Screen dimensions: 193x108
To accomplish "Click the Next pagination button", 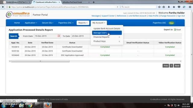I will (x=177, y=66).
